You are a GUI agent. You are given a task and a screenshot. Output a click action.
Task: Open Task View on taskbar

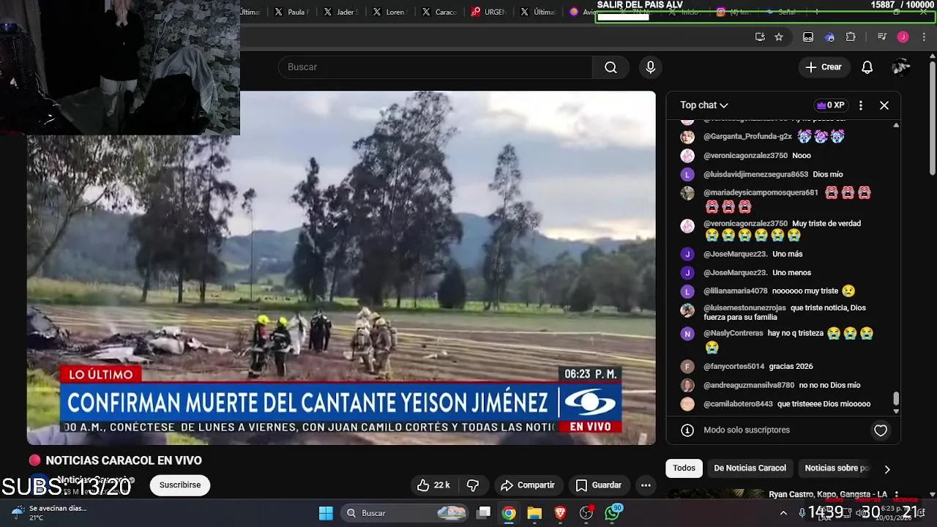(x=484, y=513)
